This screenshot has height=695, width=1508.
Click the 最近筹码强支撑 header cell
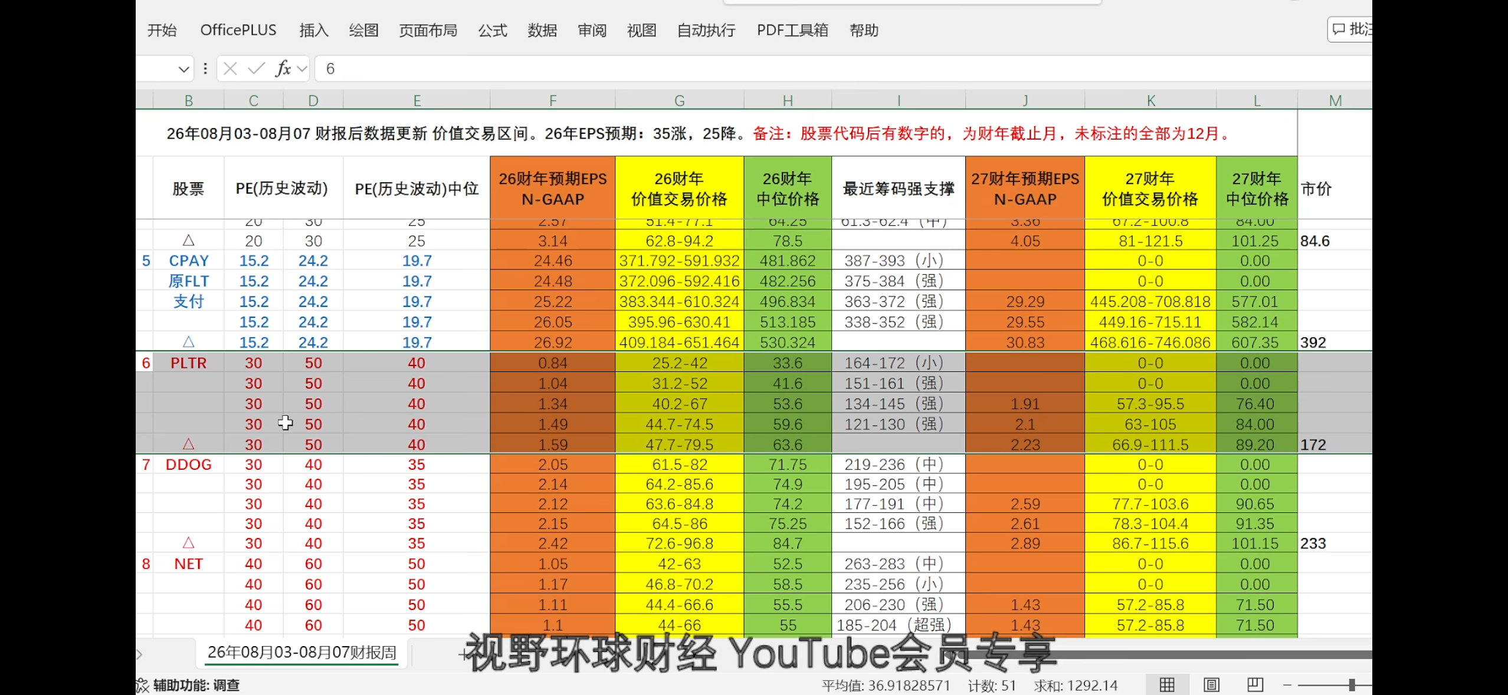tap(899, 188)
